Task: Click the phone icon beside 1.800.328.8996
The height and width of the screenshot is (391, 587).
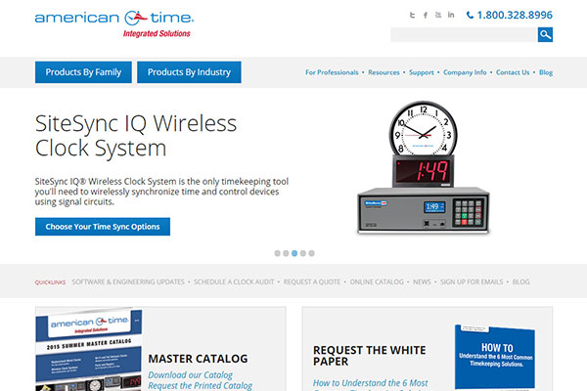Action: click(x=471, y=15)
